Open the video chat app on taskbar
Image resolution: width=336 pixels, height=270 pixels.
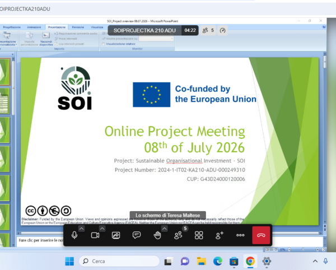click(185, 261)
